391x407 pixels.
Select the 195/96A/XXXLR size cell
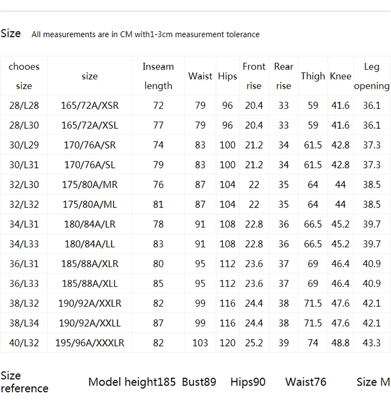tap(89, 343)
